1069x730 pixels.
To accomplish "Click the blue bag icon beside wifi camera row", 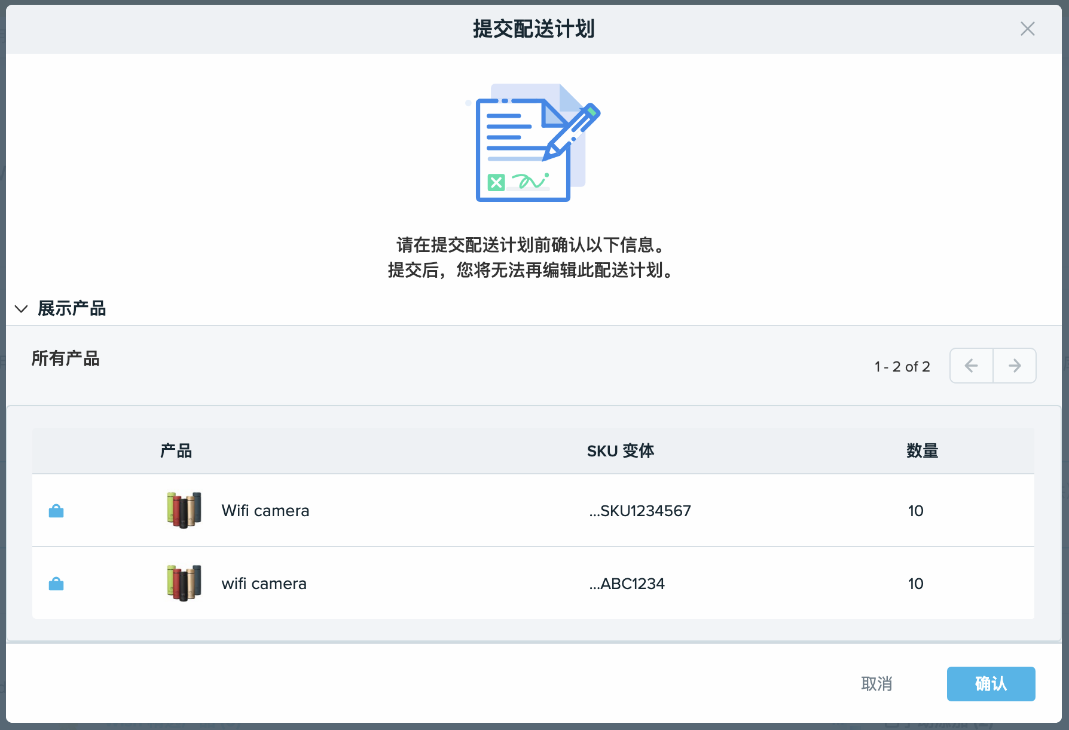I will click(56, 584).
